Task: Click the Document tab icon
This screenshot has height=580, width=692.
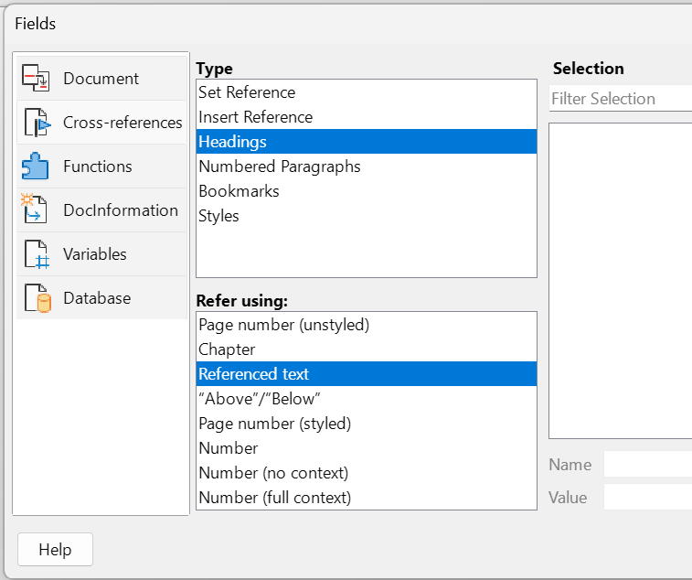Action: 36,78
